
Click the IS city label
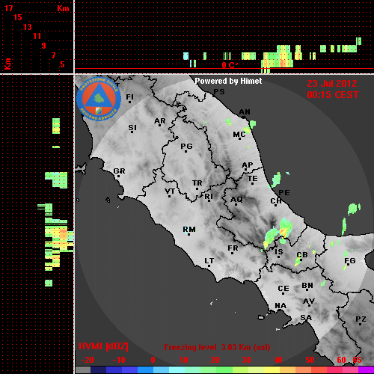tap(279, 252)
